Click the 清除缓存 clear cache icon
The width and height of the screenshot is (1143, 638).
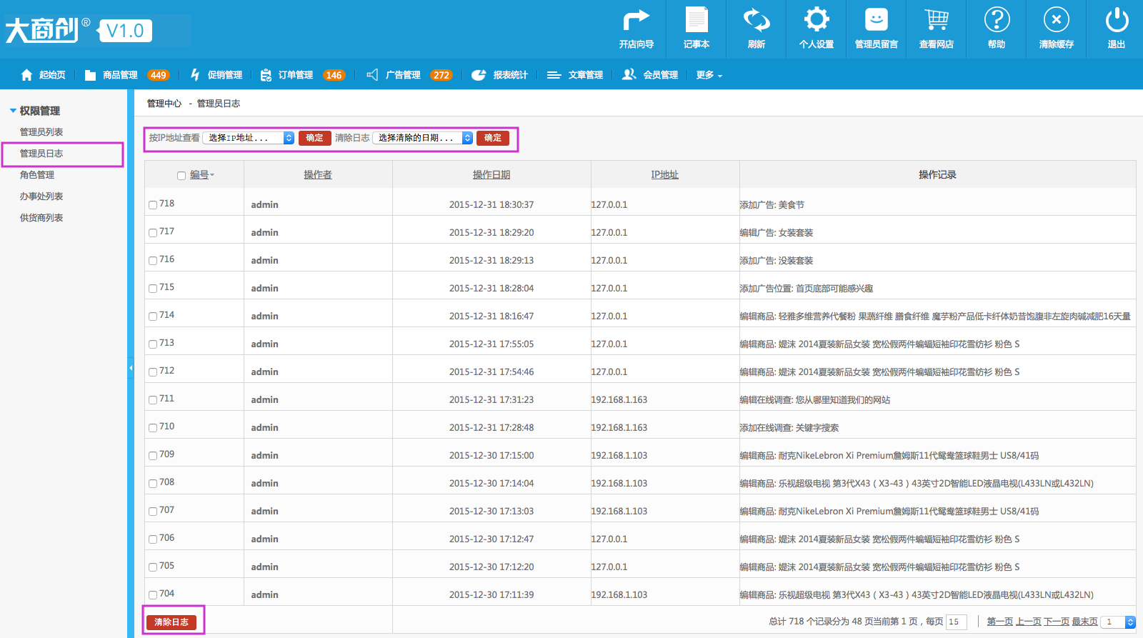point(1057,20)
